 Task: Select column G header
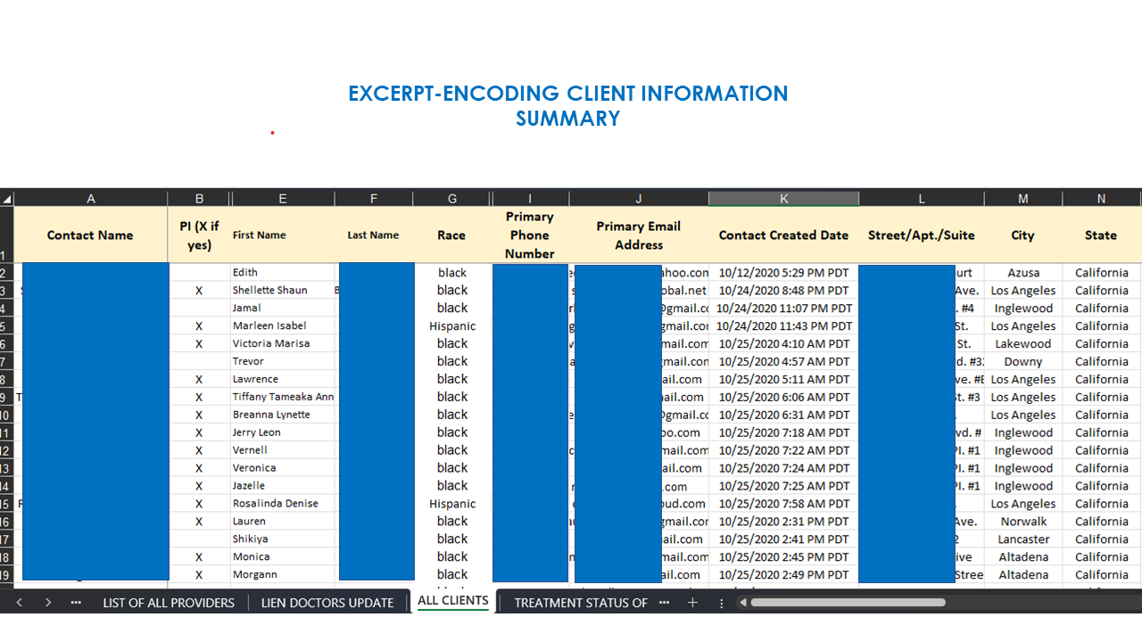click(452, 199)
